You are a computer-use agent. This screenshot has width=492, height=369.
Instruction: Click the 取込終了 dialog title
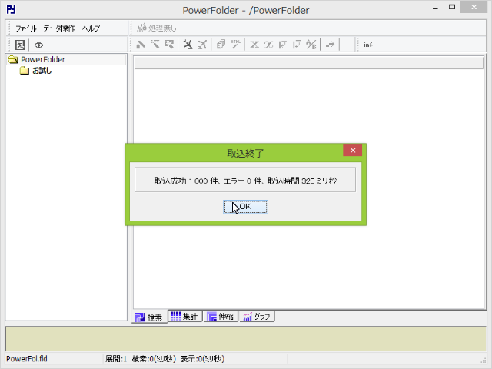[245, 154]
